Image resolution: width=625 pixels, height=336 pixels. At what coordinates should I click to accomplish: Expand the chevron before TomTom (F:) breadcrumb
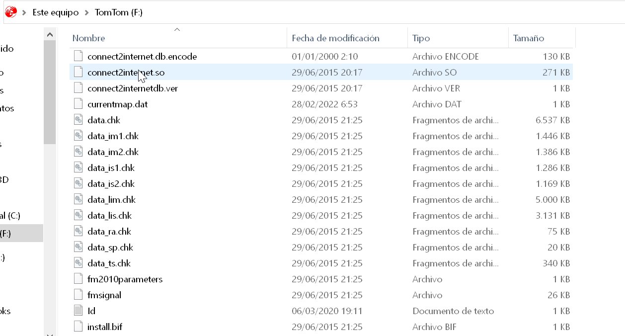click(86, 12)
